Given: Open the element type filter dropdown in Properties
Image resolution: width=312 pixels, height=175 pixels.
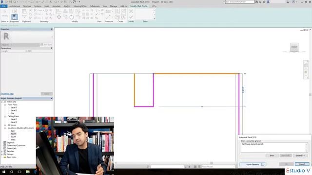Looking at the screenshot, I should [x=20, y=45].
